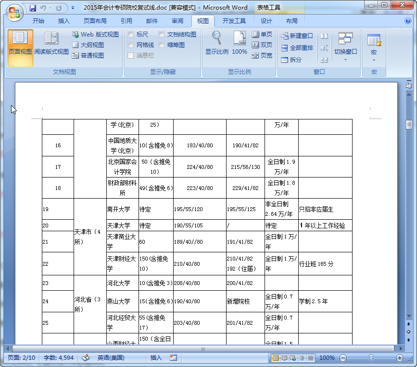Click vertical scrollbar down arrow
This screenshot has height=367, width=417.
point(409,316)
